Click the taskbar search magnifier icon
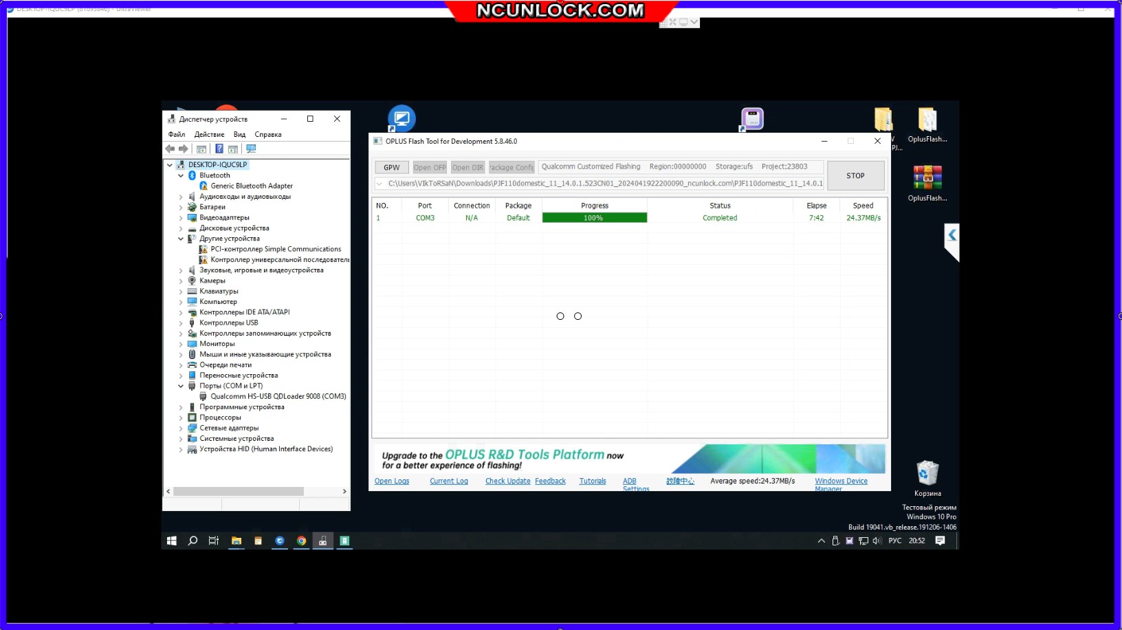 [193, 541]
